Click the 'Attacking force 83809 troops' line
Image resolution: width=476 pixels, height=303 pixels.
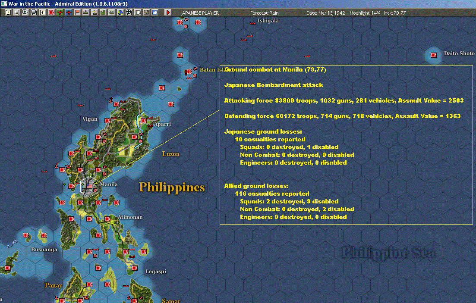pyautogui.click(x=344, y=101)
